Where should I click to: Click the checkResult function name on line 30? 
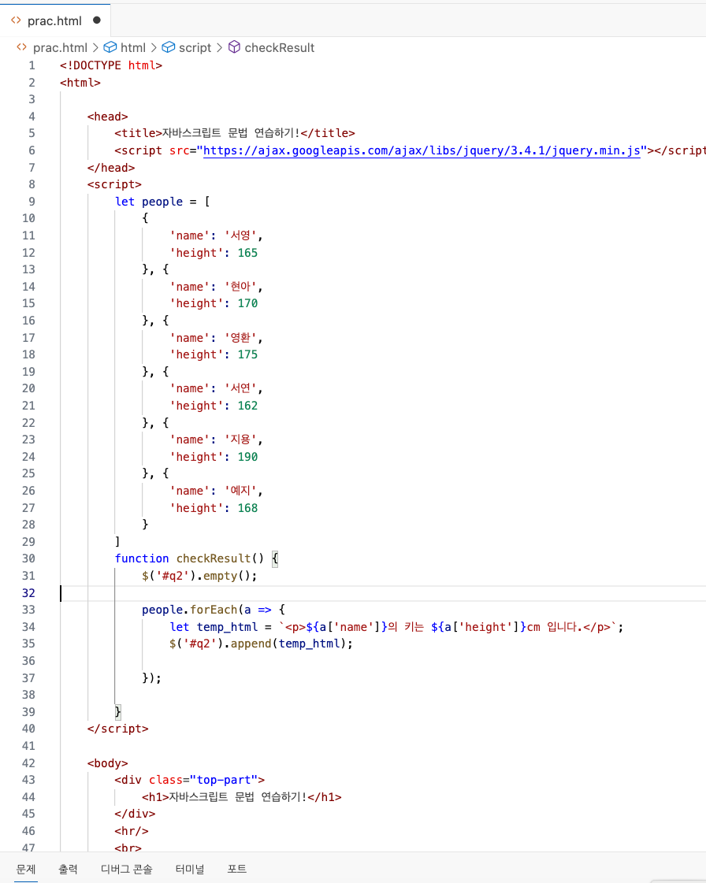[213, 558]
